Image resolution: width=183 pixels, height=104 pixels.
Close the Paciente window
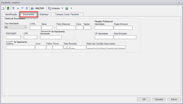(x=179, y=2)
